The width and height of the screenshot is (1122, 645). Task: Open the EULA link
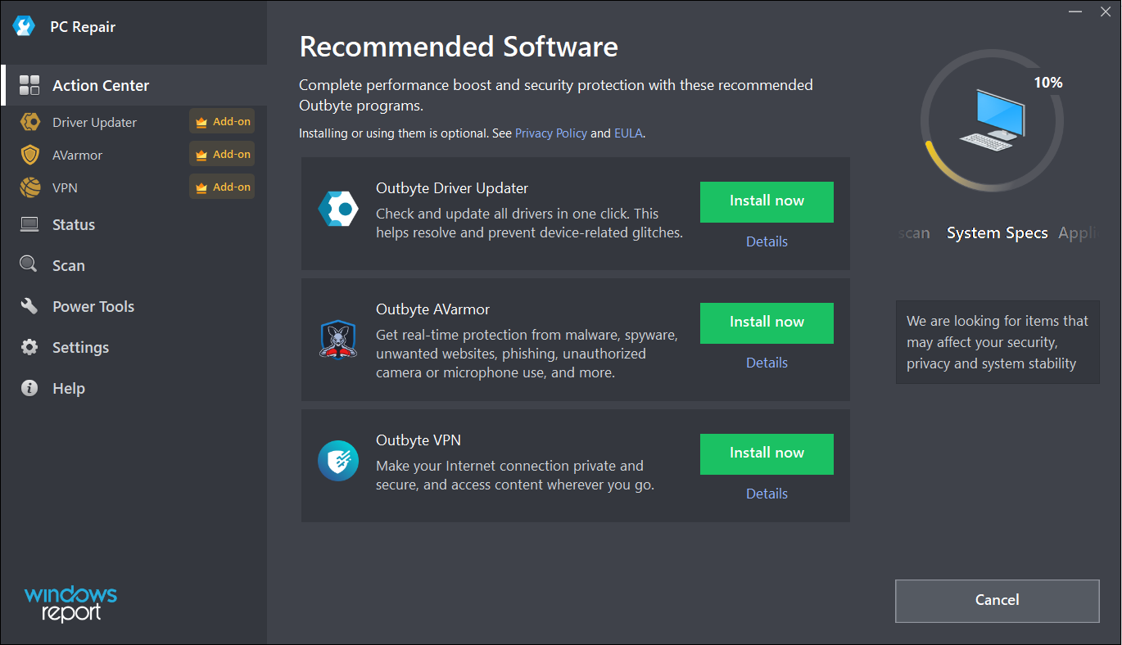(x=628, y=133)
